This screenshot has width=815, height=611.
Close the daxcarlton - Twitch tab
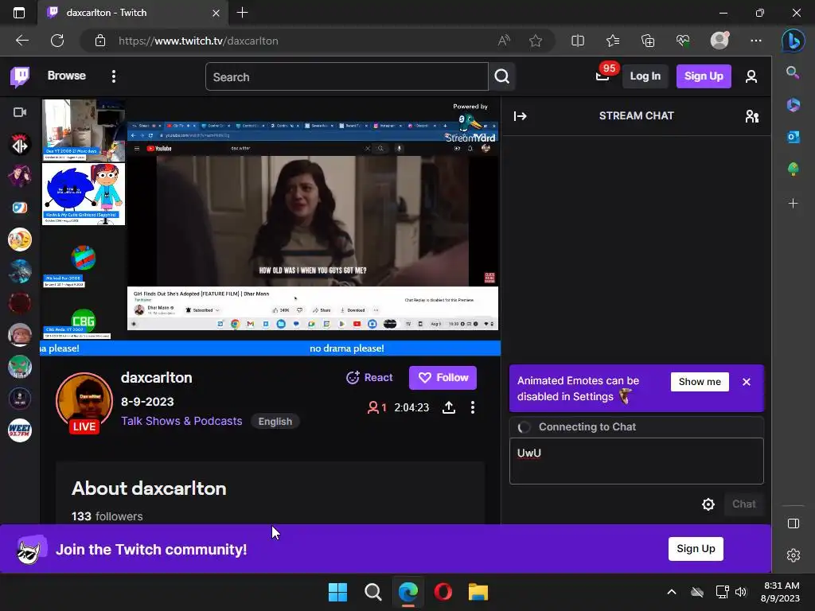[x=216, y=13]
